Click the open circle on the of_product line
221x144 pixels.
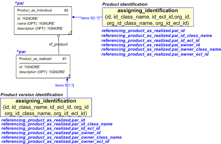[58, 36]
